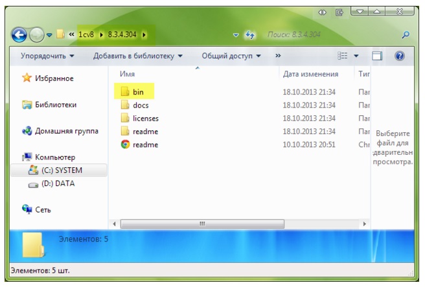425x287 pixels.
Task: Click right arrow of horizontal scrollbar
Action: (x=365, y=224)
